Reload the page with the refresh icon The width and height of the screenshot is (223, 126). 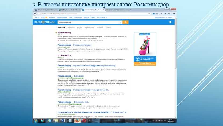[x=149, y=14]
